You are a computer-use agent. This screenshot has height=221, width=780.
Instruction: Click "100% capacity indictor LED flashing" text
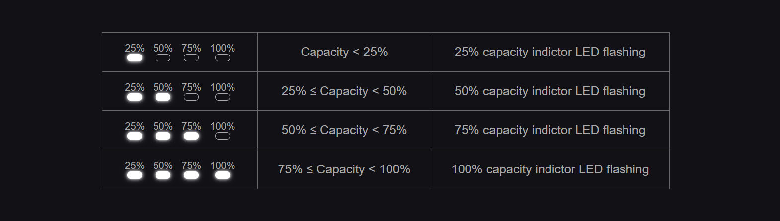pyautogui.click(x=550, y=169)
